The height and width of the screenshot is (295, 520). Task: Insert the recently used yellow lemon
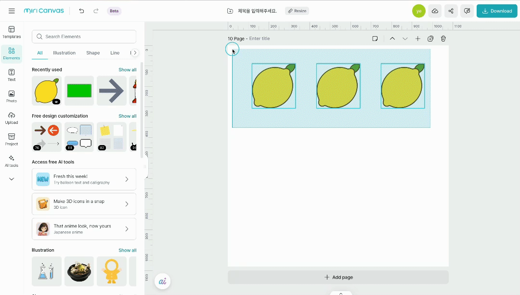[47, 91]
